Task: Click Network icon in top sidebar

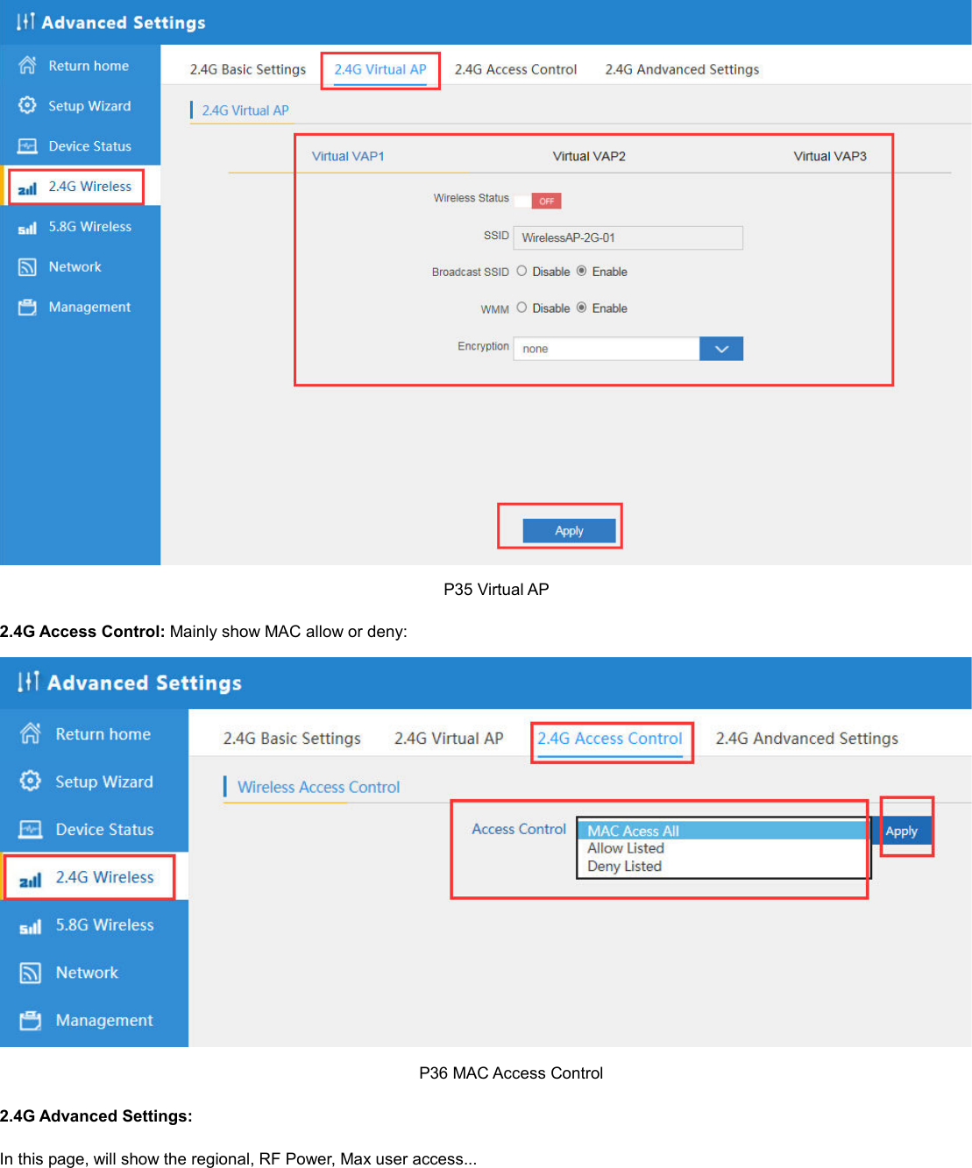Action: click(27, 267)
